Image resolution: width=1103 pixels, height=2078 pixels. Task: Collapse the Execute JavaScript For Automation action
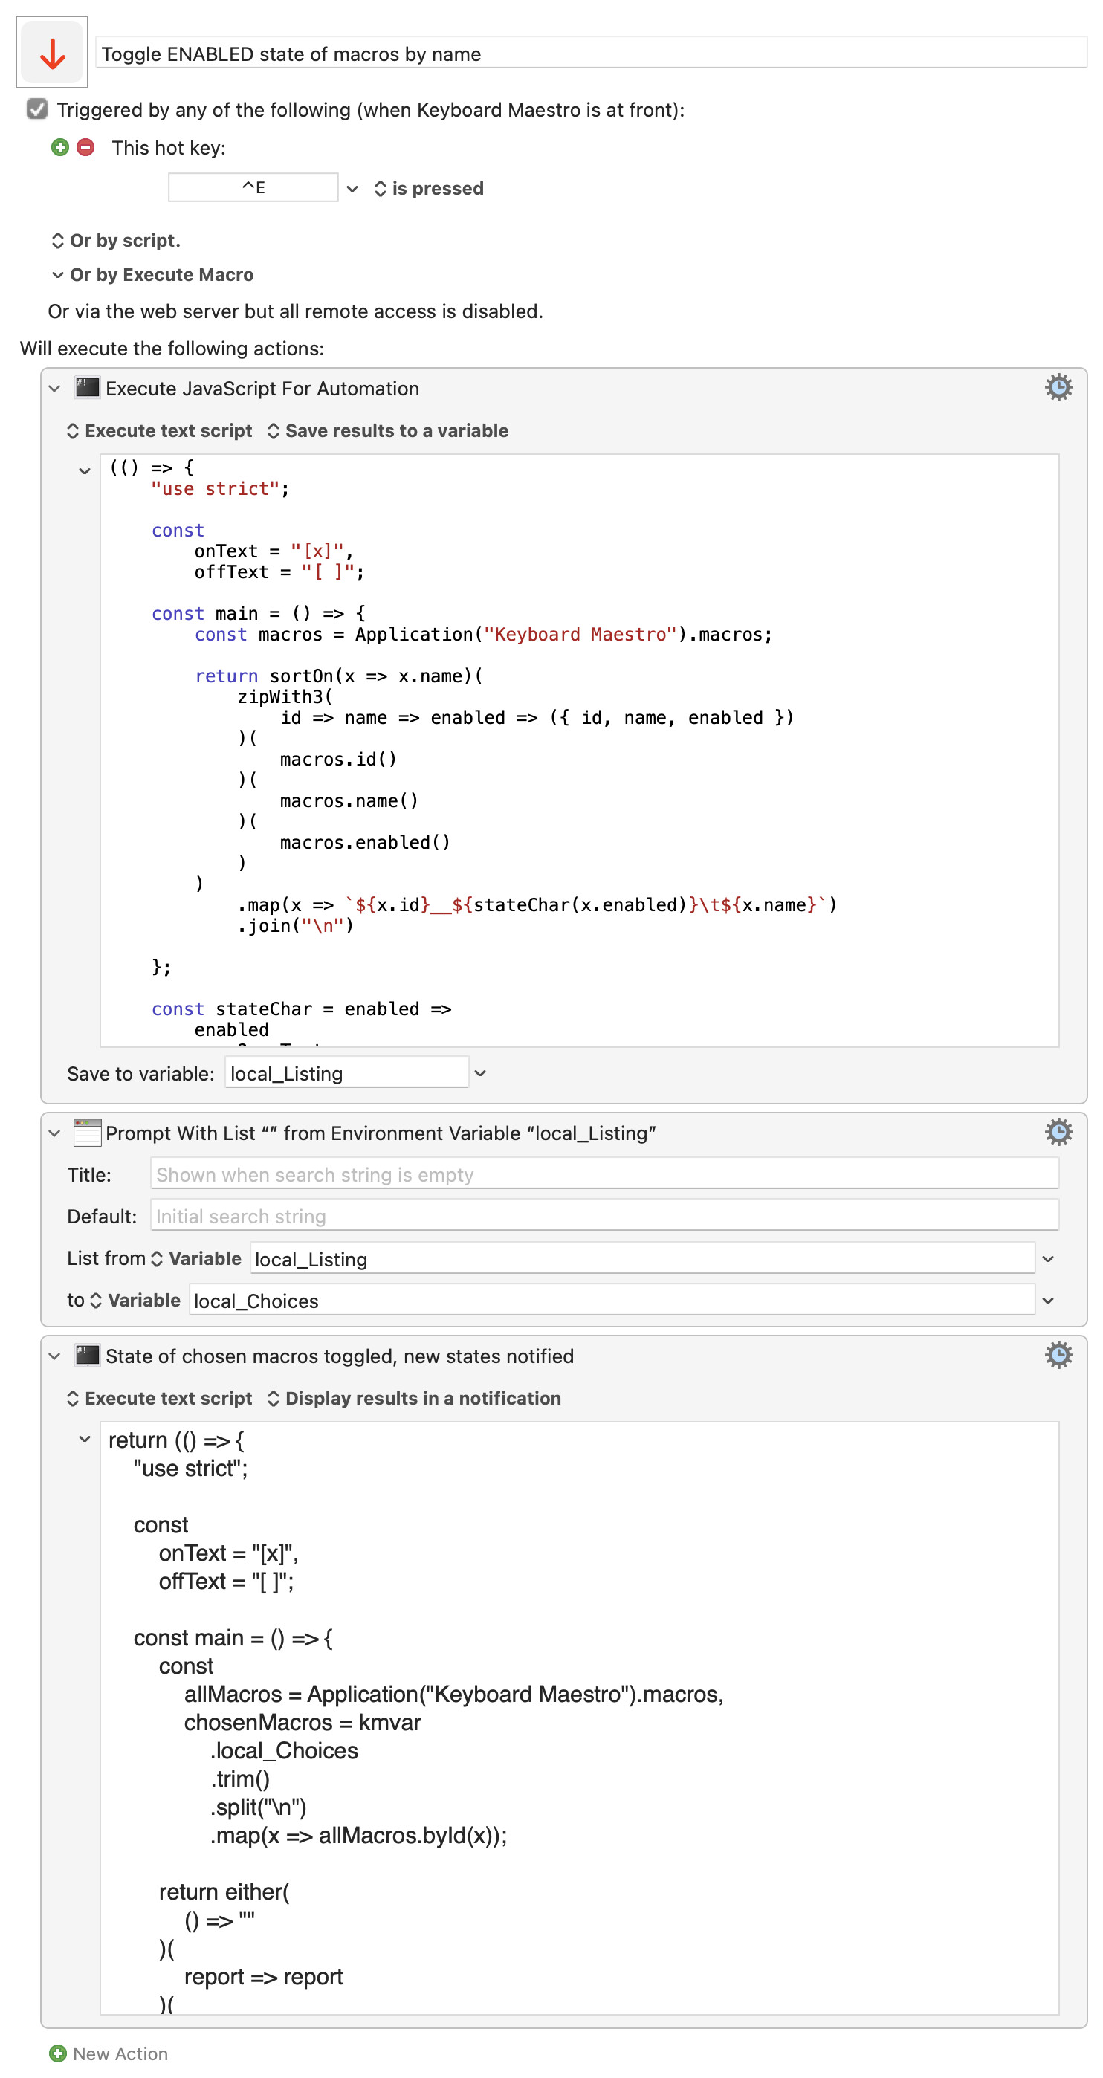click(55, 389)
